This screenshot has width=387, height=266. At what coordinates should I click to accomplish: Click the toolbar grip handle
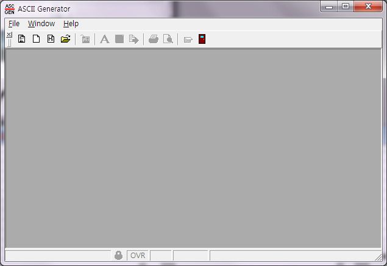9,43
